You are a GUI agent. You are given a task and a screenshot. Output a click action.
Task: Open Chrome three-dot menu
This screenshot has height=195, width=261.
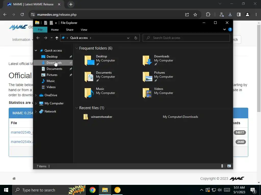[256, 14]
